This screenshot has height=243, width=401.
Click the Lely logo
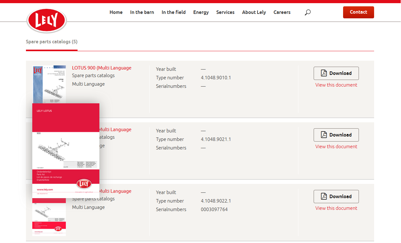click(x=47, y=21)
